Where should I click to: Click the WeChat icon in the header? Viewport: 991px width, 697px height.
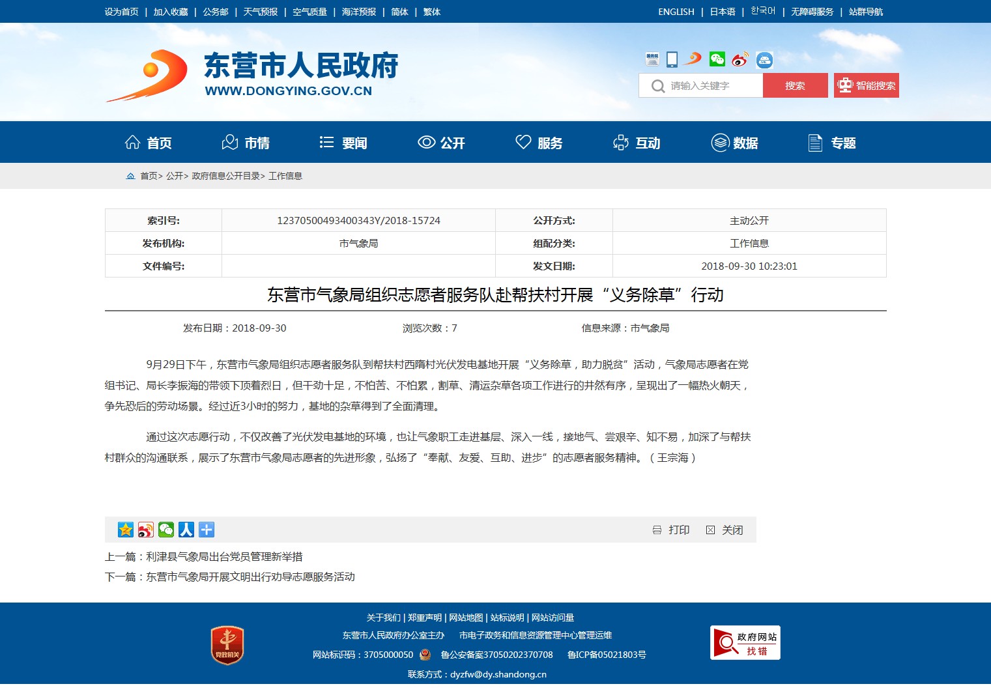[717, 59]
